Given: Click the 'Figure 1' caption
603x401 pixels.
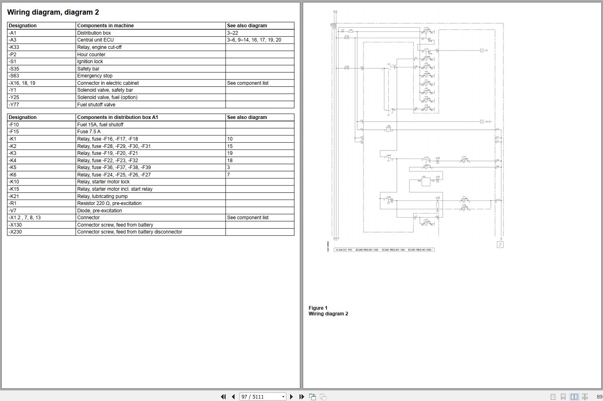Looking at the screenshot, I should coord(318,308).
